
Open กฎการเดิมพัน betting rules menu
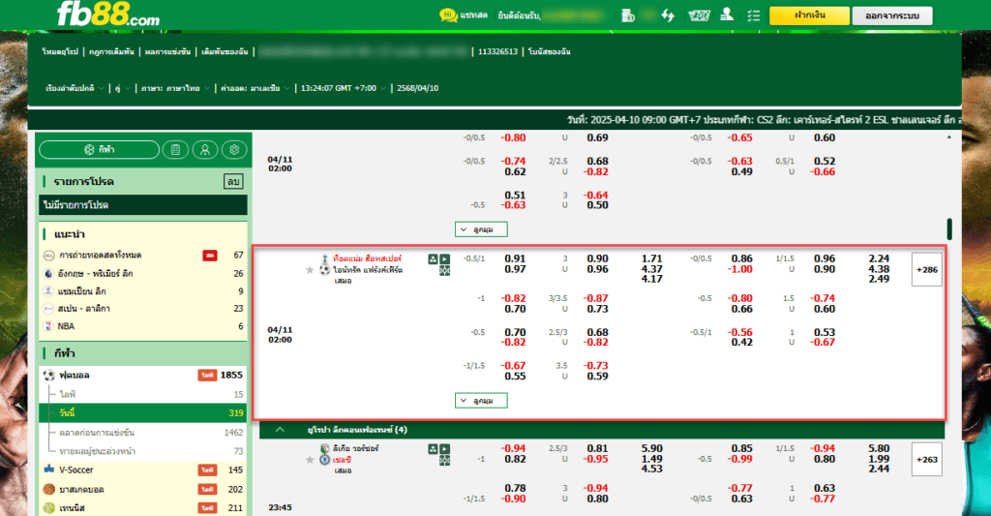[x=111, y=52]
